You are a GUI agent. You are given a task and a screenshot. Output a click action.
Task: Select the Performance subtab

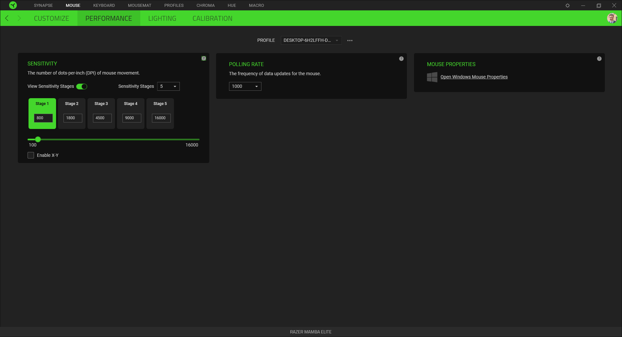[x=109, y=18]
